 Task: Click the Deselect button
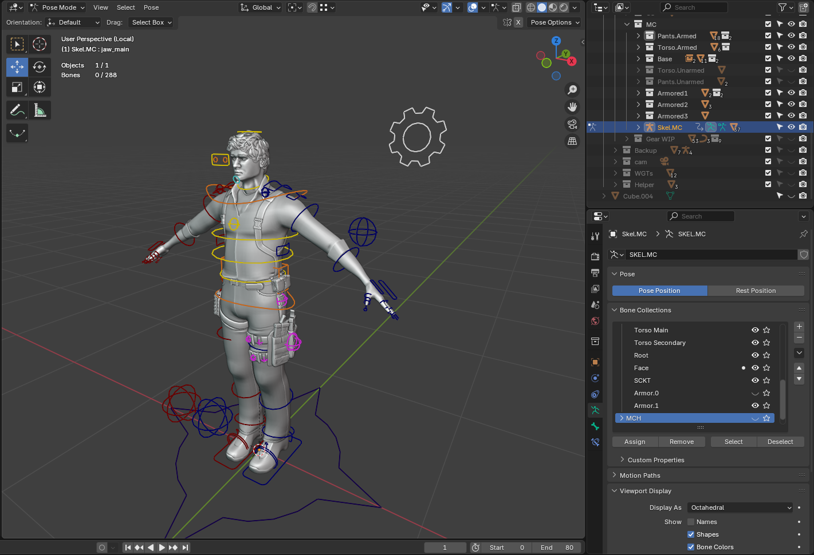pos(780,442)
